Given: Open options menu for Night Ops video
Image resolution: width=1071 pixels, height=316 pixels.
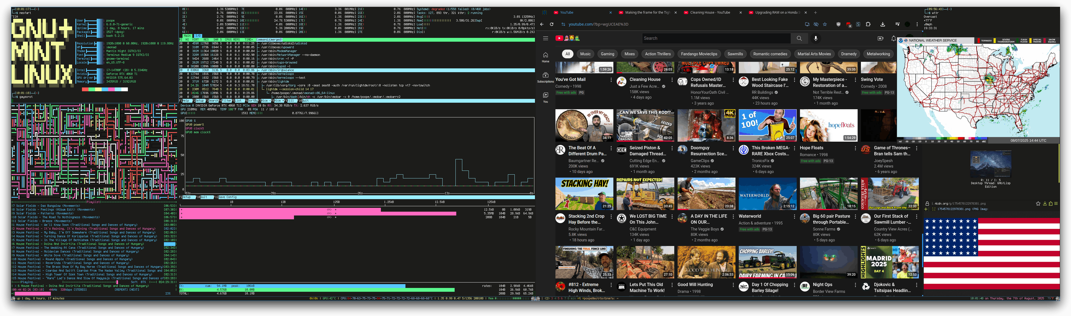Looking at the screenshot, I should (x=855, y=285).
